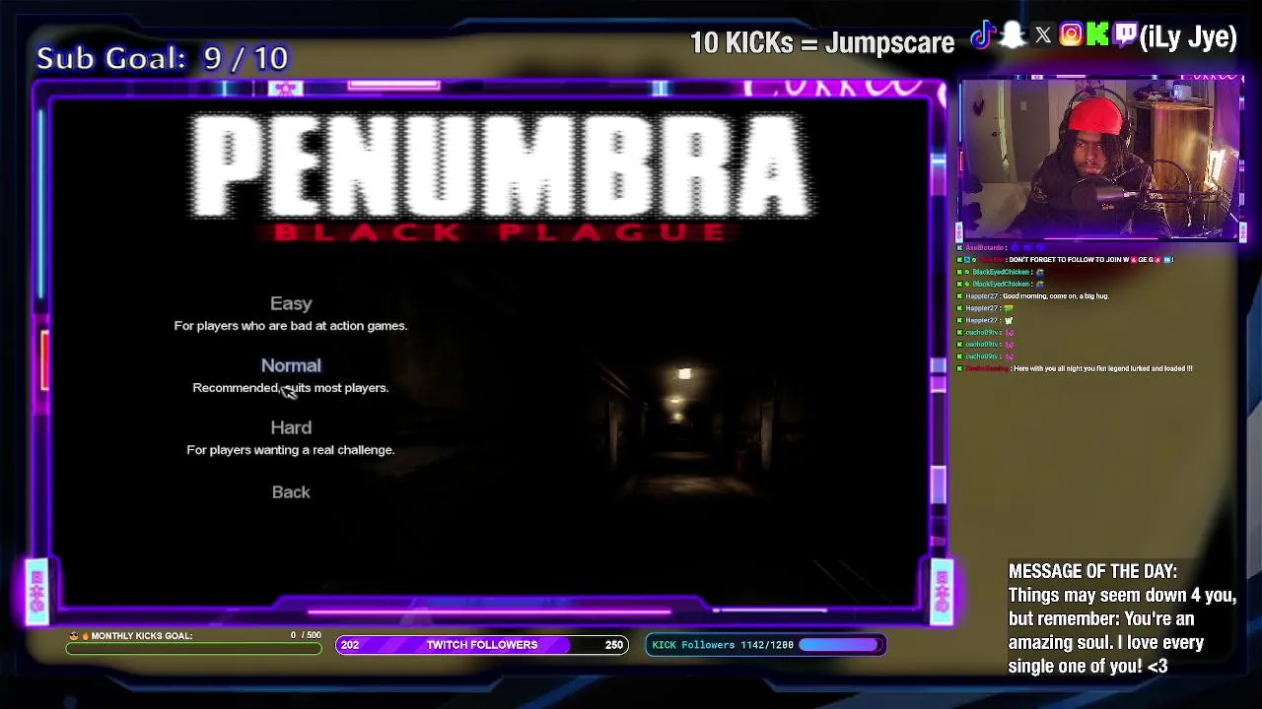Viewport: 1262px width, 709px height.
Task: Click the "TWITCH FOLLOWERS" label
Action: 482,645
